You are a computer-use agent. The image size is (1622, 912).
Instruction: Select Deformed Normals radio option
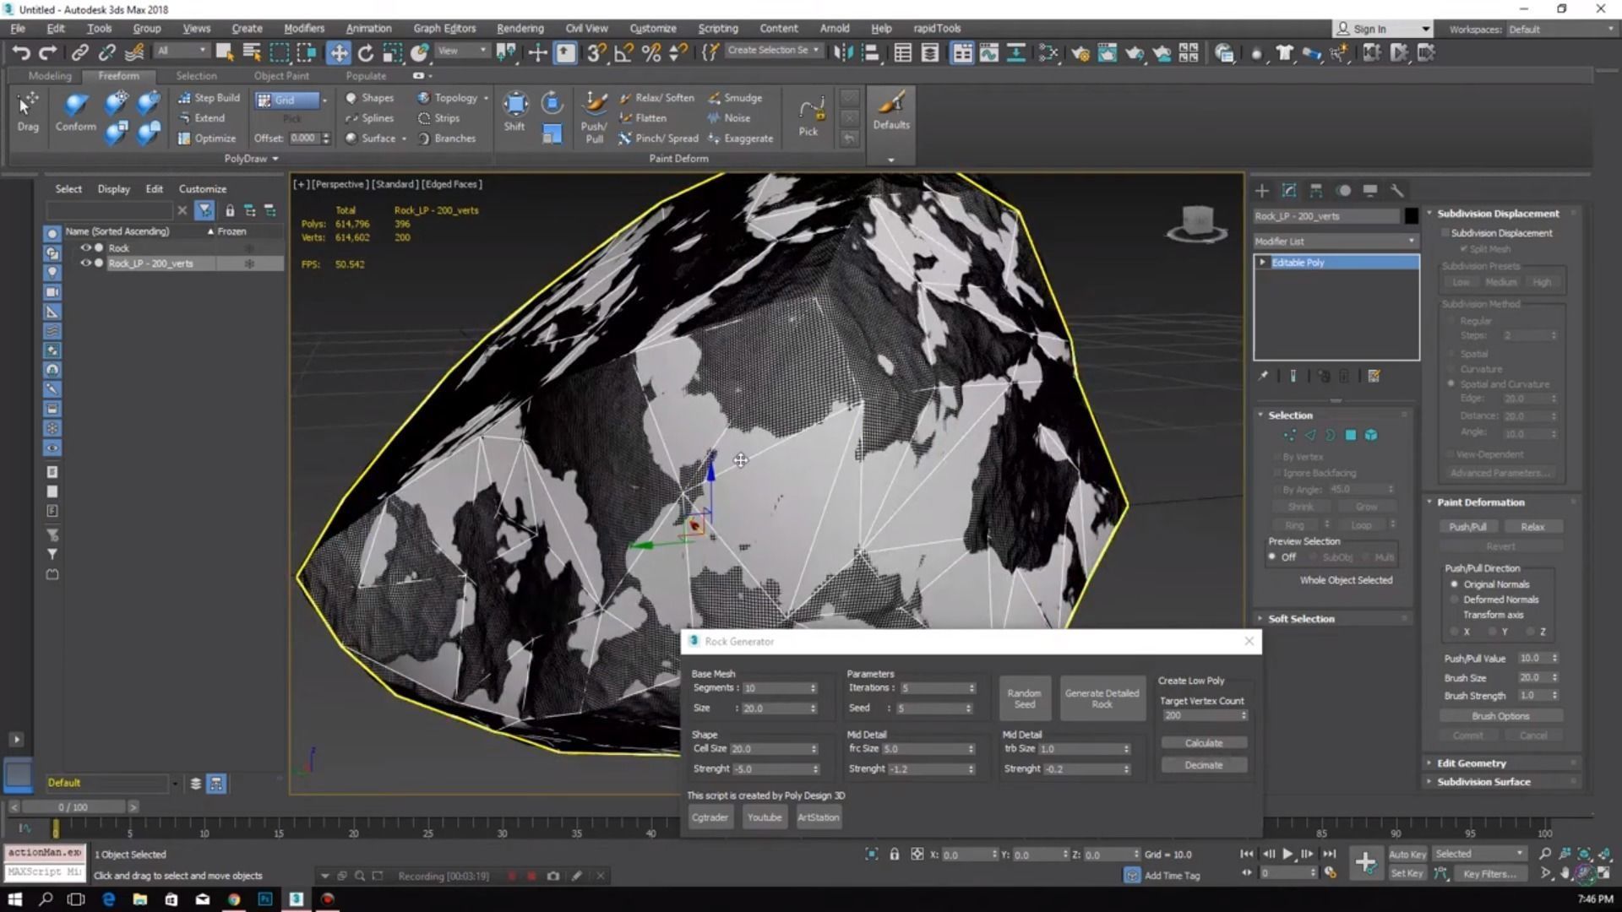(1455, 600)
